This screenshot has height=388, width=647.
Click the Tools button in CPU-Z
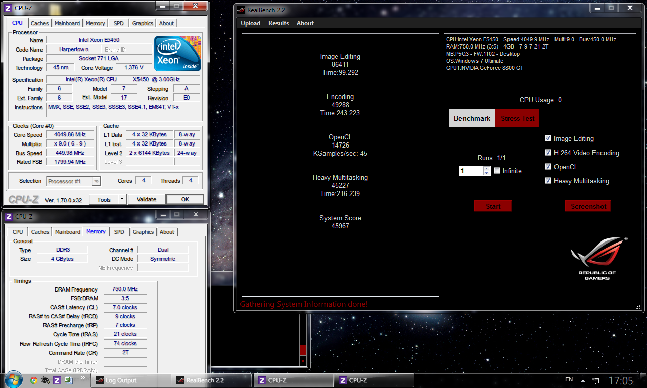point(104,199)
